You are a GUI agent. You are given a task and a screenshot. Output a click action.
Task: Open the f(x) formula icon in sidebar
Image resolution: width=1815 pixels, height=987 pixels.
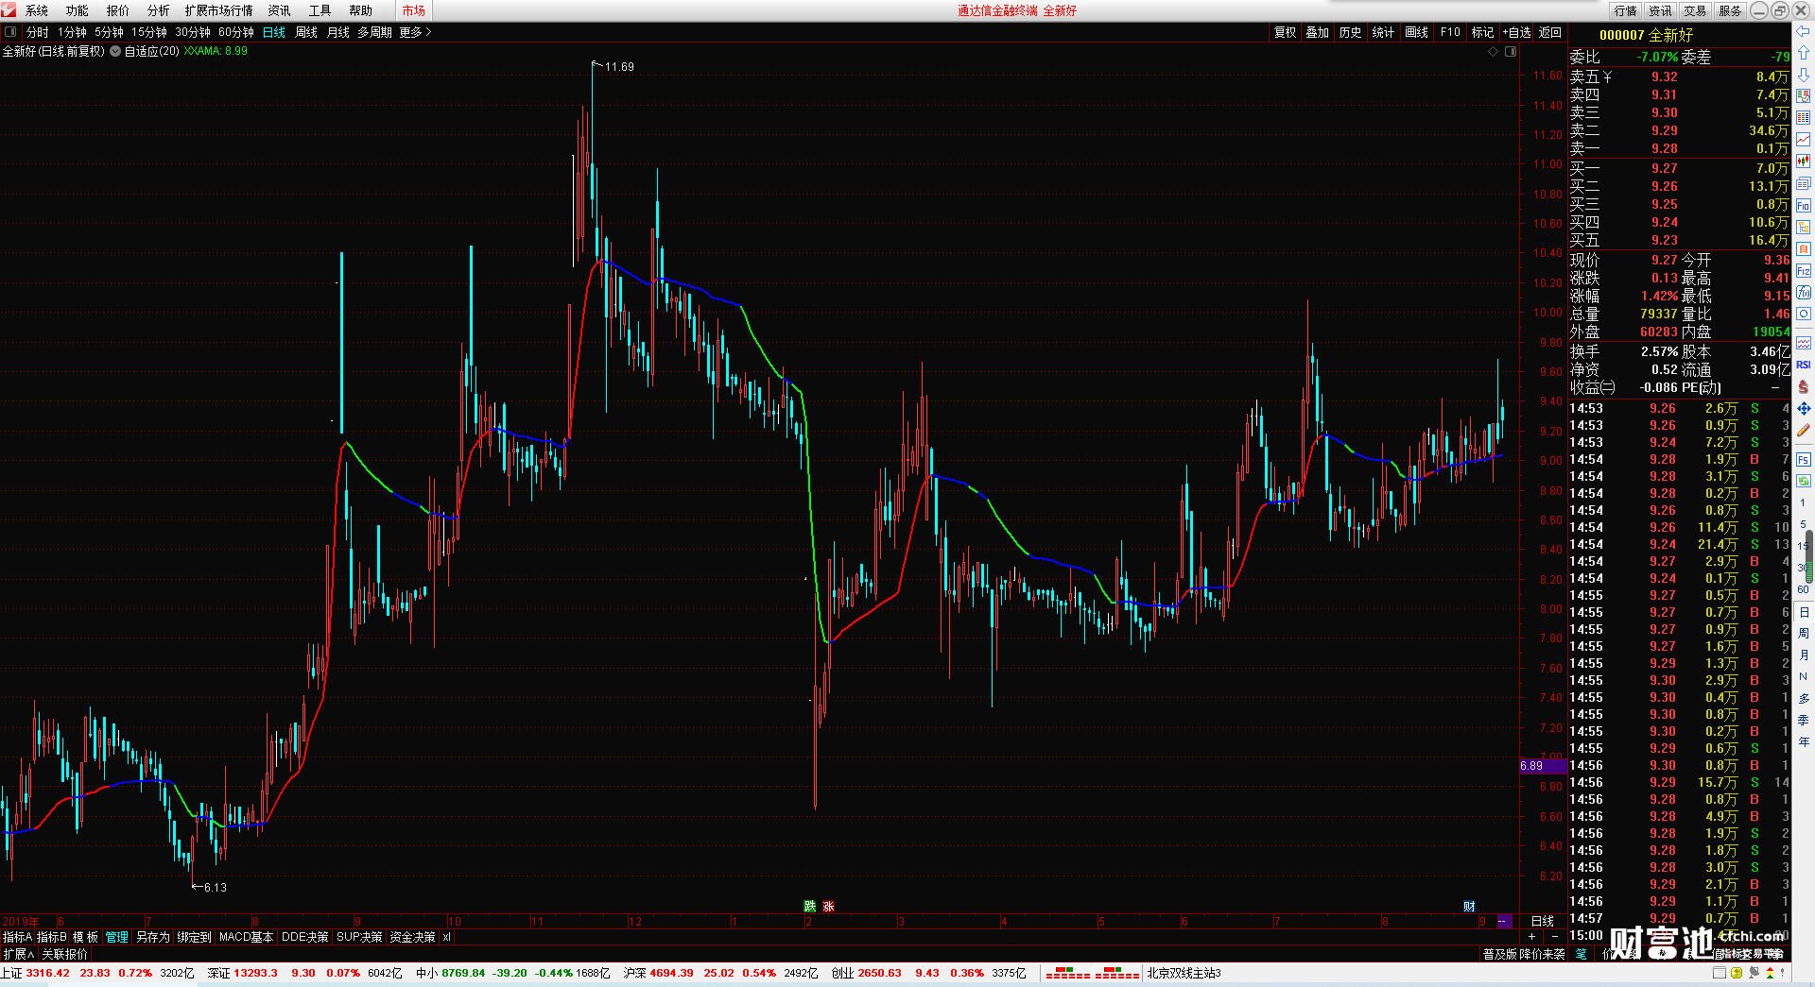[x=1804, y=293]
